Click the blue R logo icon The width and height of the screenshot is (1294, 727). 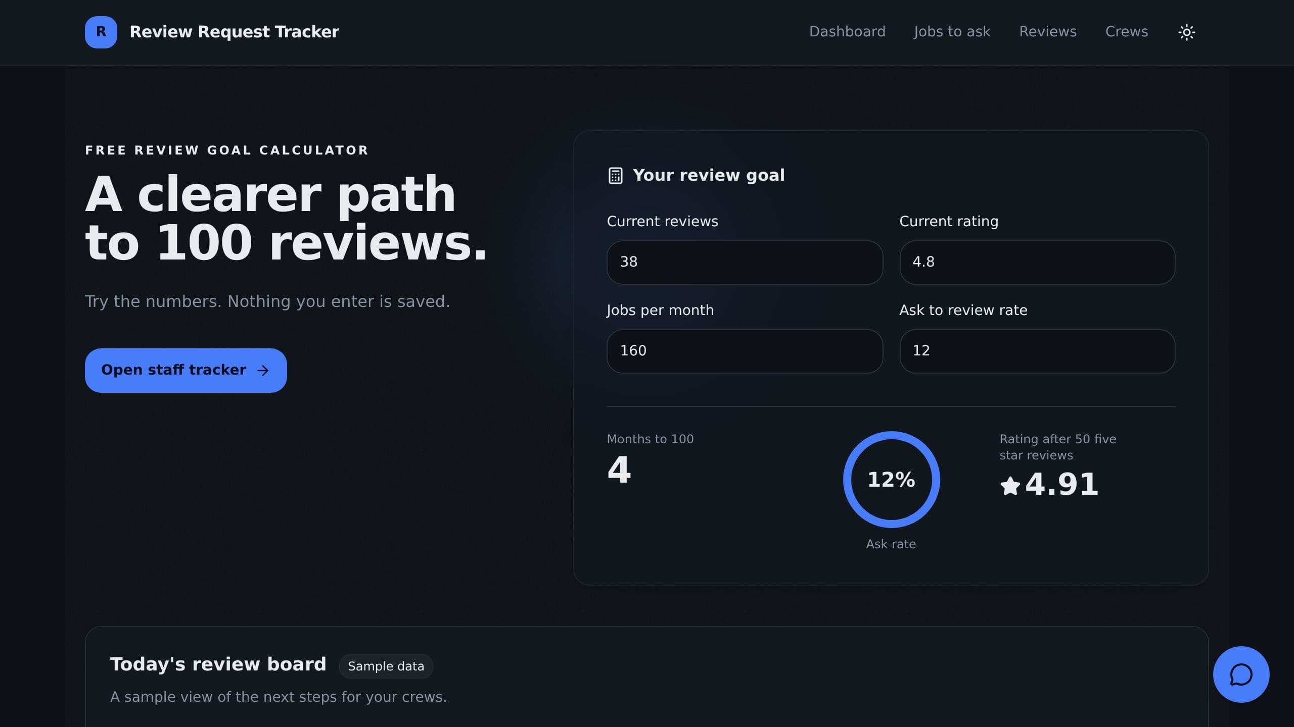[101, 32]
